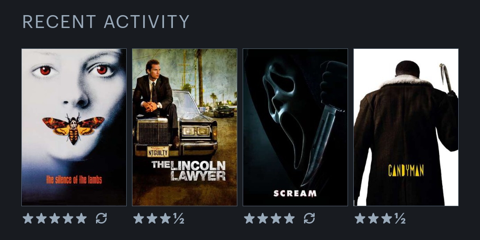The height and width of the screenshot is (240, 480).
Task: Click the yellow CANDYMAN title on the coat
Action: click(x=406, y=171)
